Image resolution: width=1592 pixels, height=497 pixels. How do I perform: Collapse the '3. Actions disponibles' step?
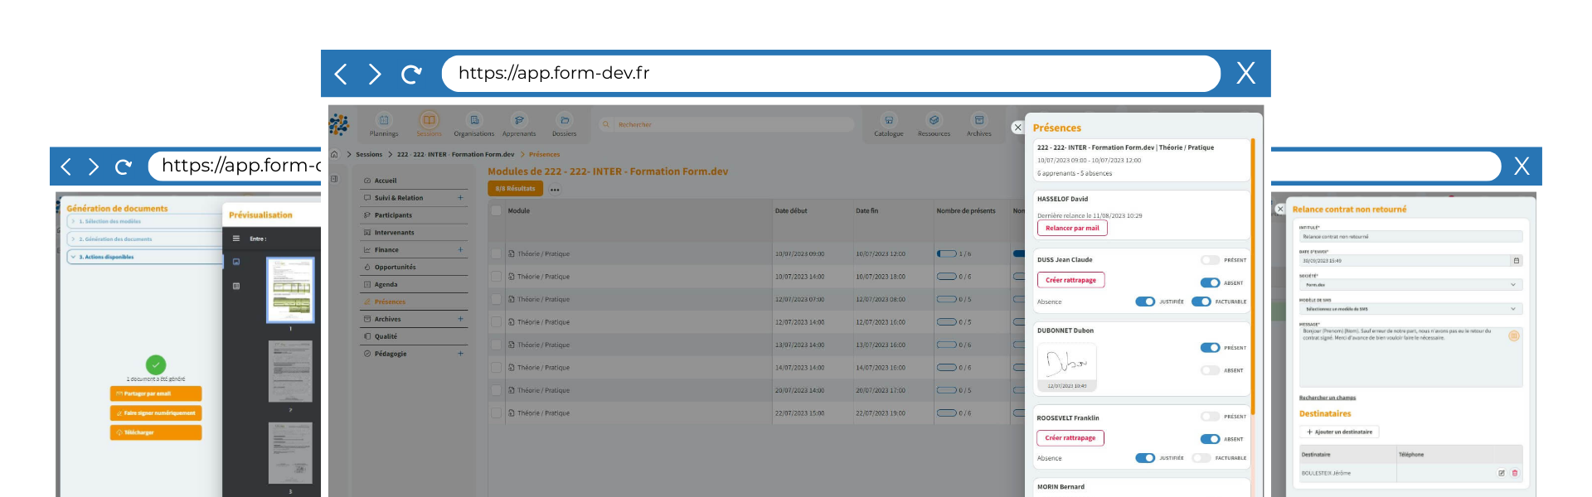click(73, 257)
